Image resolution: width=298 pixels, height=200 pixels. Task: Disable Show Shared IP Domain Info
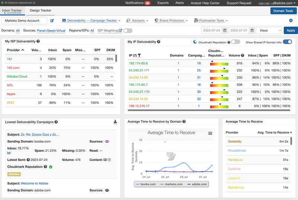(x=287, y=42)
